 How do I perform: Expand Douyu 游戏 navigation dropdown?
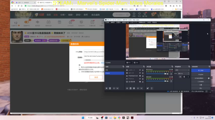78,15
